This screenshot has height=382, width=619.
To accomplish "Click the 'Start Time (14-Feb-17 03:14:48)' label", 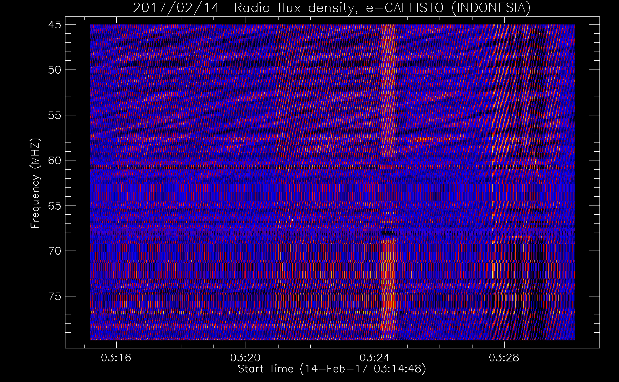I will (332, 369).
